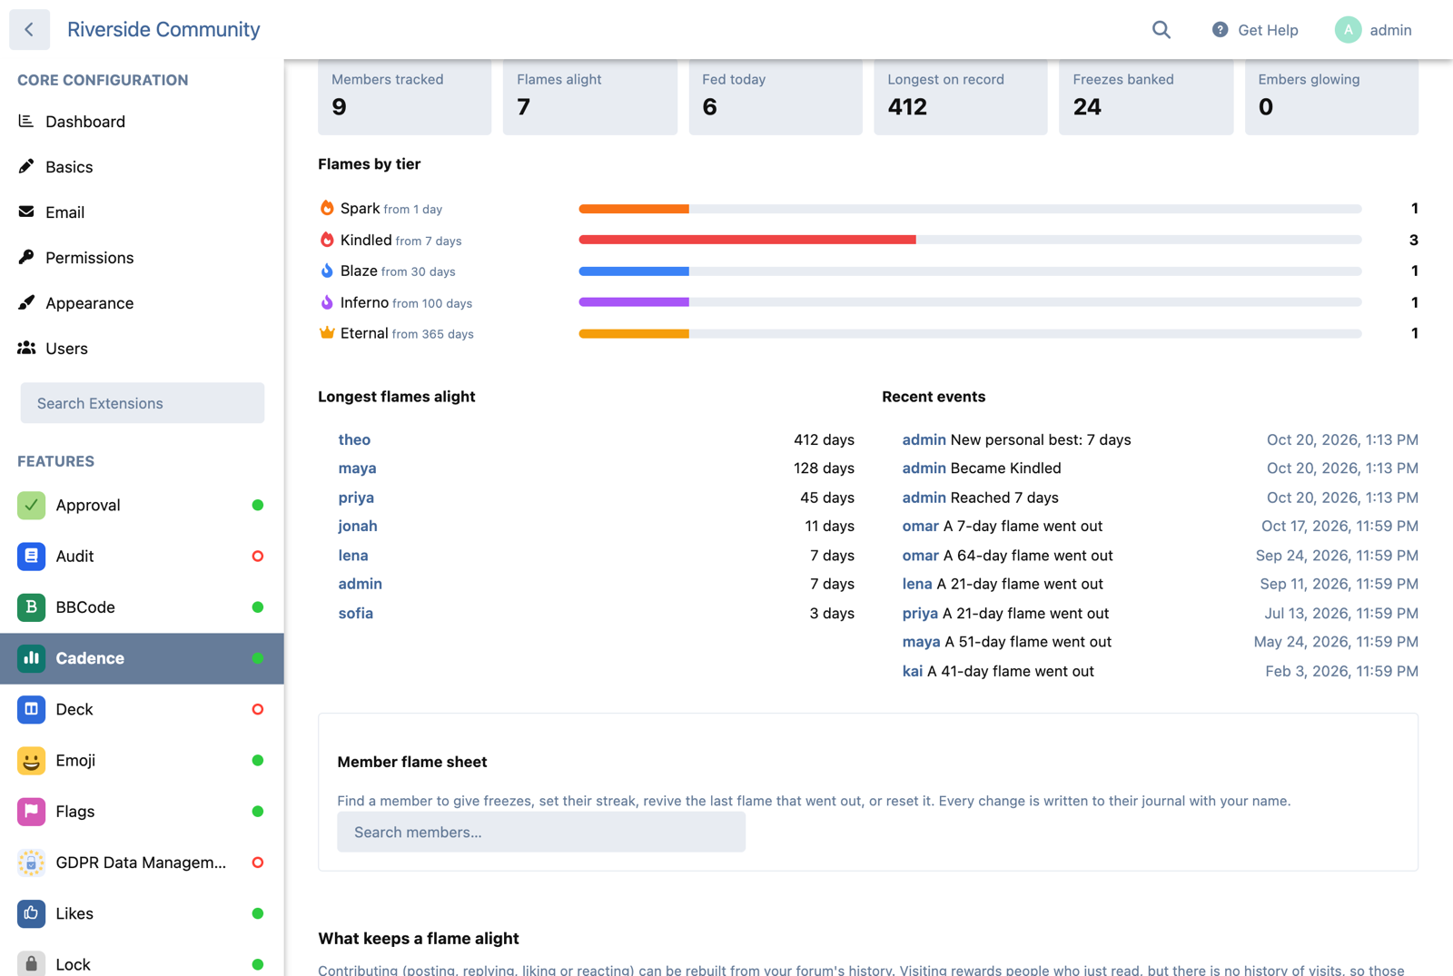Click the Approval checkmark icon
The width and height of the screenshot is (1453, 976).
click(x=31, y=505)
